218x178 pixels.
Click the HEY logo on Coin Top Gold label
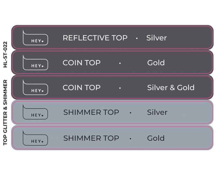pos(36,63)
